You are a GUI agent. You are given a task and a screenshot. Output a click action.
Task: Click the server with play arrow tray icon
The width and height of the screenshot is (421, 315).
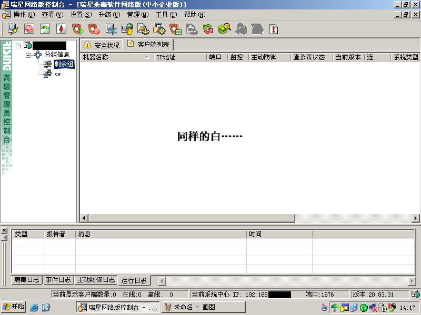pyautogui.click(x=383, y=308)
